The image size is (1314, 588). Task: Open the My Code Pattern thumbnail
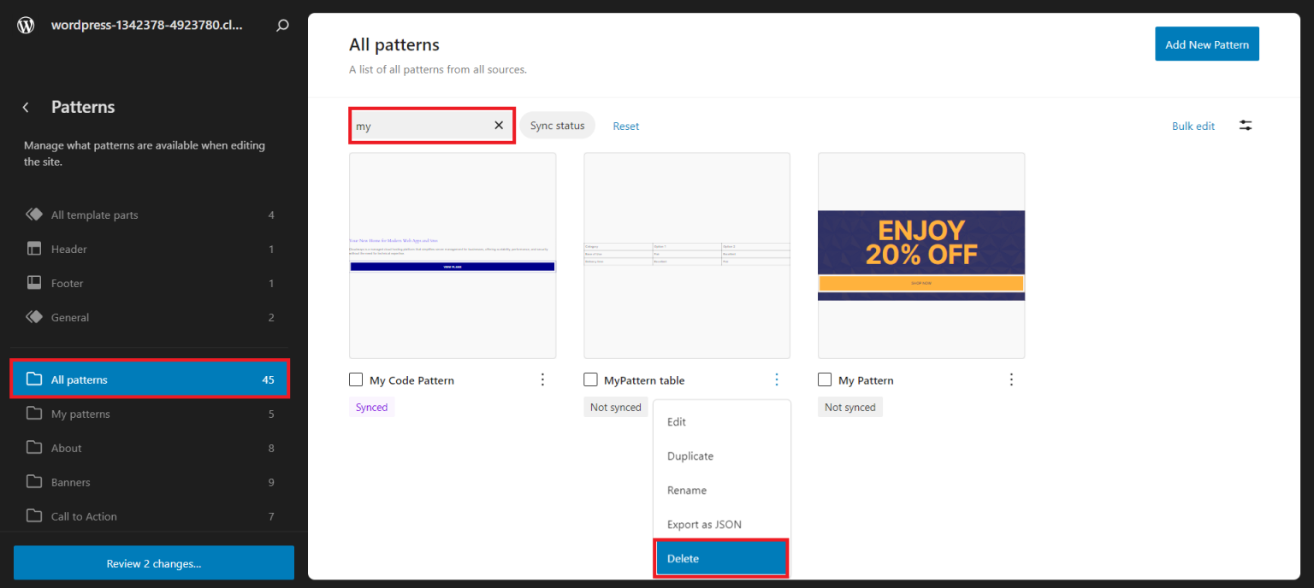[453, 256]
